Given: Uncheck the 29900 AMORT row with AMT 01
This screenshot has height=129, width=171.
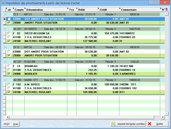Looking at the screenshot, I should click(x=9, y=23).
